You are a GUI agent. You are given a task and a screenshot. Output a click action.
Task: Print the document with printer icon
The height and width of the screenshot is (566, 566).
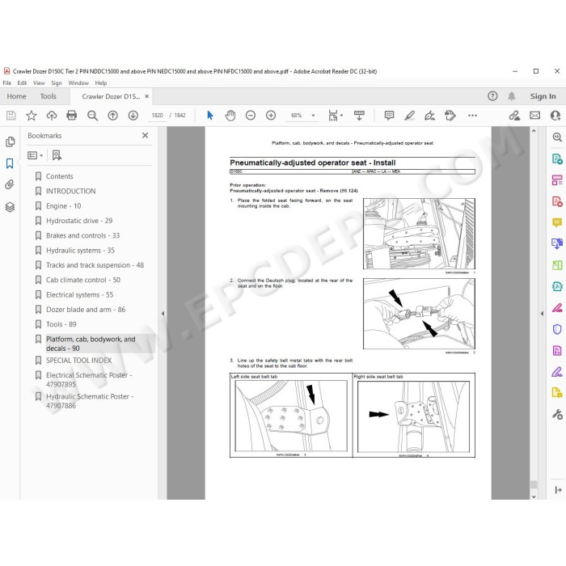pos(72,116)
